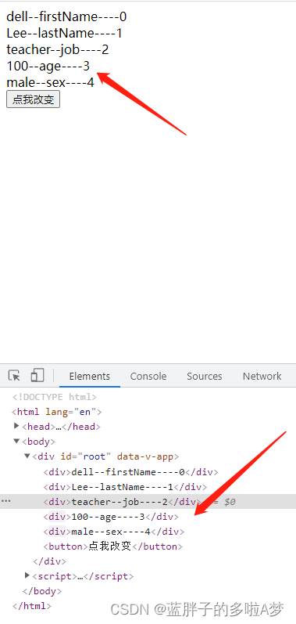
Task: Select the teacher--job----2 div node
Action: pos(122,502)
